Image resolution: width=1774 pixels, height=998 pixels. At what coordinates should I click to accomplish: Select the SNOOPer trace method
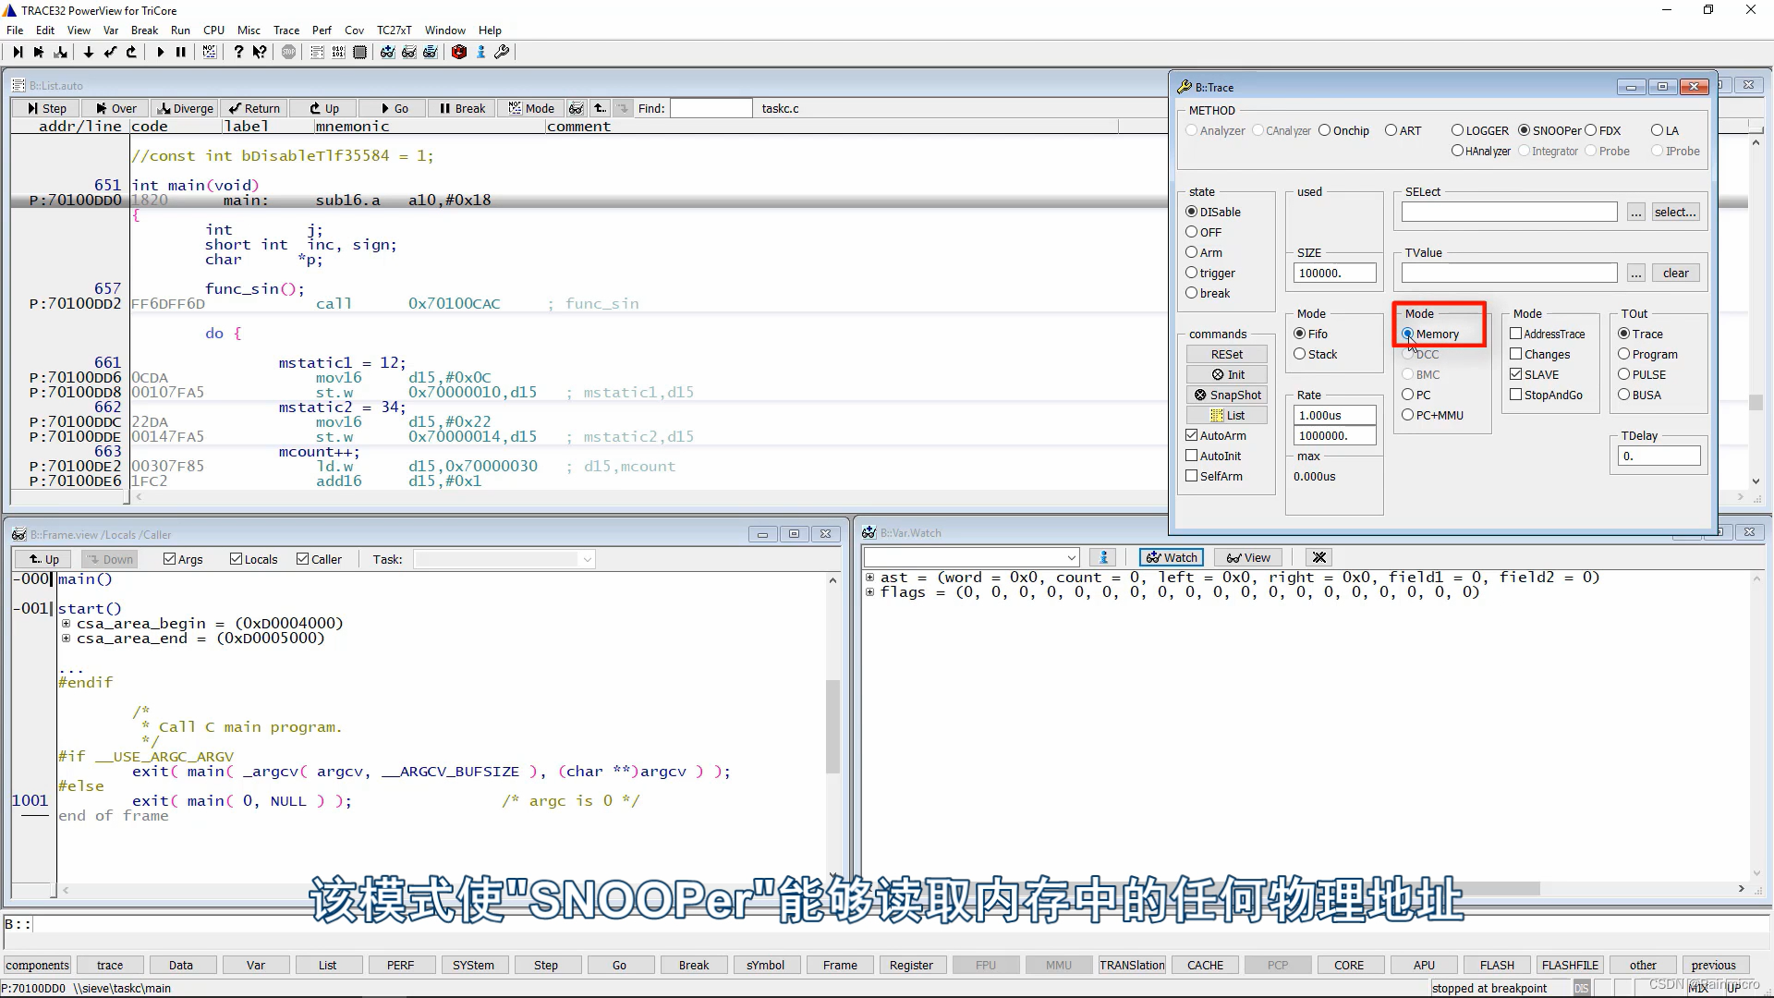click(x=1525, y=130)
